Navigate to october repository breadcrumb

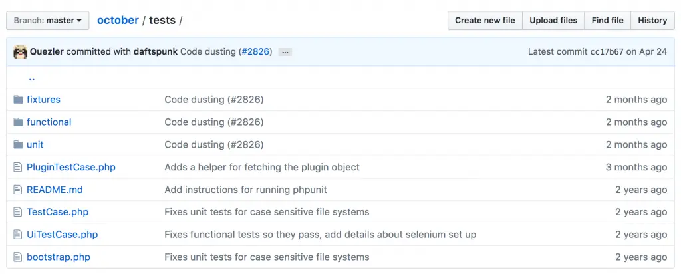point(118,20)
